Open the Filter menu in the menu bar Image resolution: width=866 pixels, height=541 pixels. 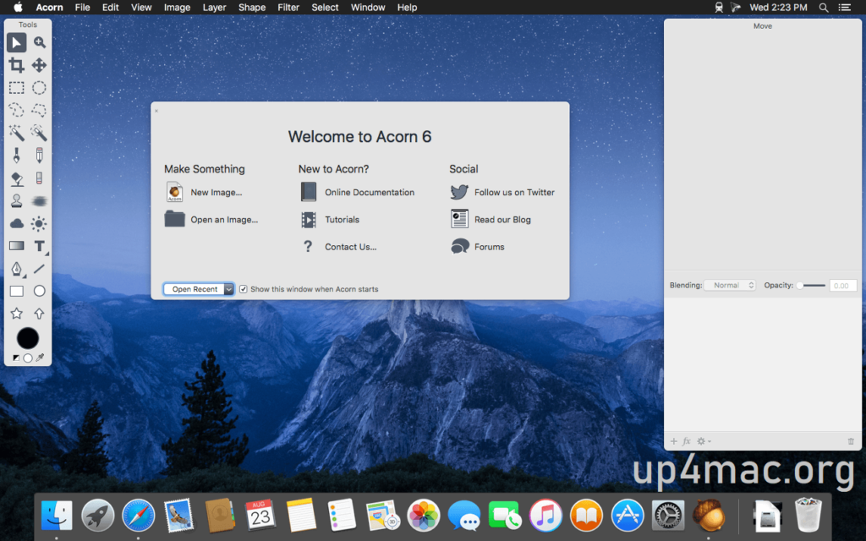point(288,7)
